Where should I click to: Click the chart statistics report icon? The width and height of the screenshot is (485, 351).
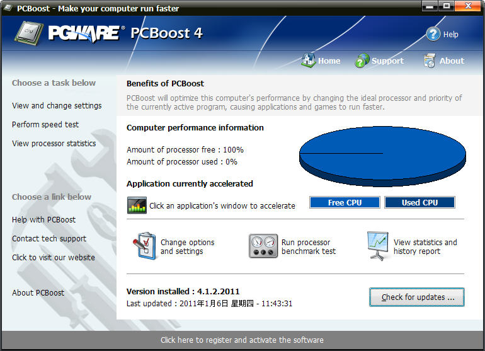[x=378, y=246]
